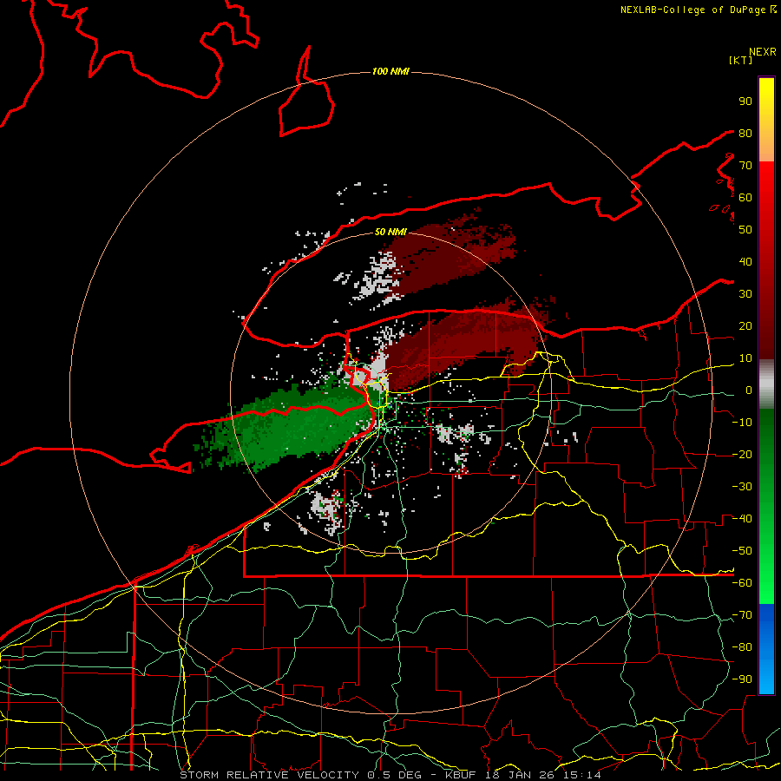Click the 80 value on velocity scale
The height and width of the screenshot is (781, 781).
[x=745, y=134]
